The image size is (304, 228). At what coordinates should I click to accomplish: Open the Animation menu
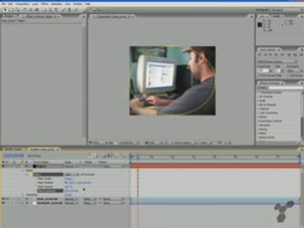[x=56, y=4]
